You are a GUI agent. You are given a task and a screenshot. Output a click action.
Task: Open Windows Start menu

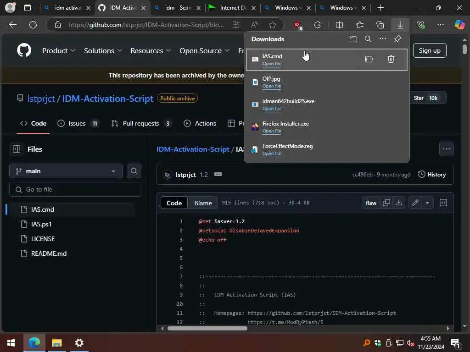pos(11,343)
